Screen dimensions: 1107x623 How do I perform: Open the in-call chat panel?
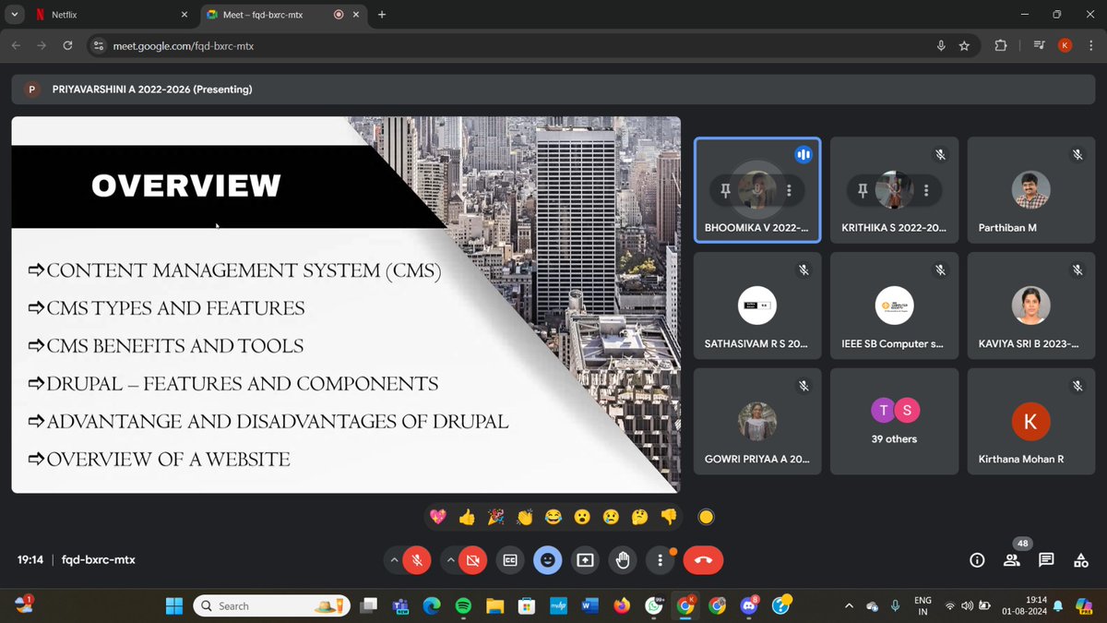pyautogui.click(x=1046, y=559)
